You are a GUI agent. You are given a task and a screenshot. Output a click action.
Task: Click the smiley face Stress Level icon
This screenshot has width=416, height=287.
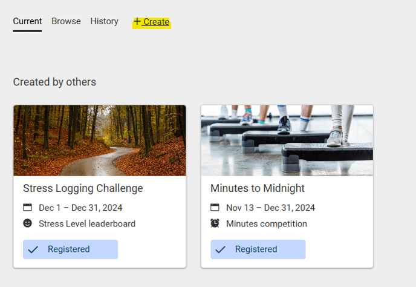[x=28, y=223]
